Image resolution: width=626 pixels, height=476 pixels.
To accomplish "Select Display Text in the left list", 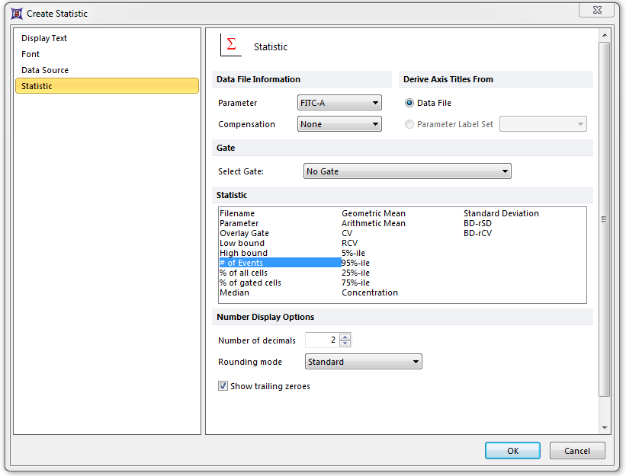I will click(x=44, y=38).
